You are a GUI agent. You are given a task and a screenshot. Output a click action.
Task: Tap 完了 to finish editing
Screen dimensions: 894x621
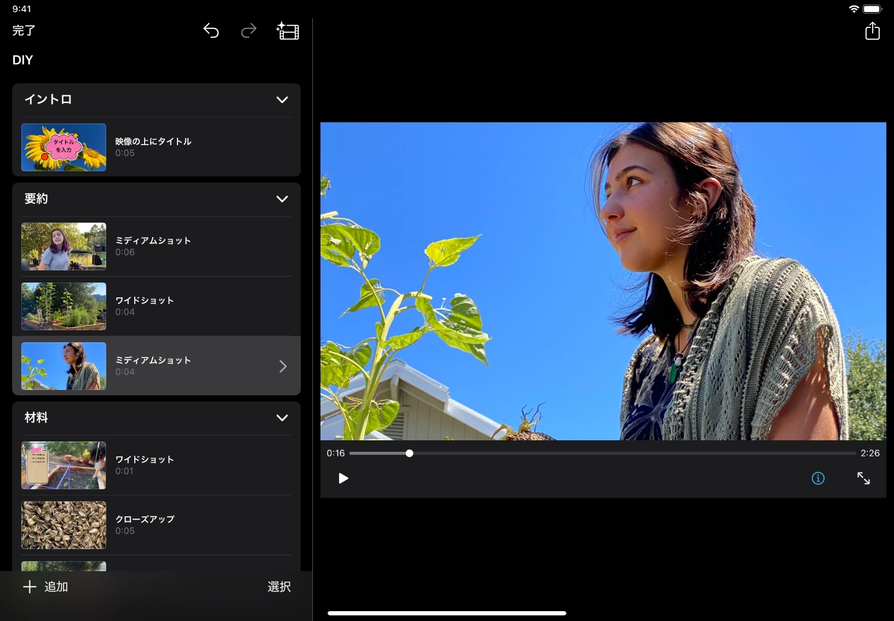pyautogui.click(x=24, y=31)
